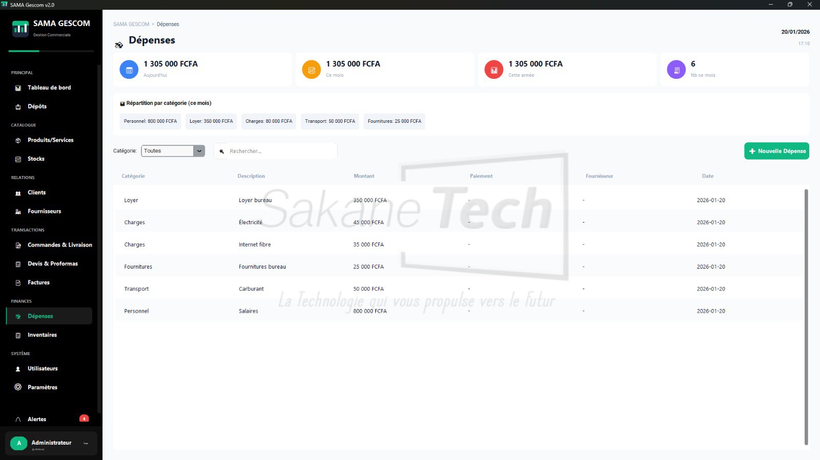Click the Dépôts sidebar icon
Viewport: 820px width, 460px height.
[x=18, y=106]
